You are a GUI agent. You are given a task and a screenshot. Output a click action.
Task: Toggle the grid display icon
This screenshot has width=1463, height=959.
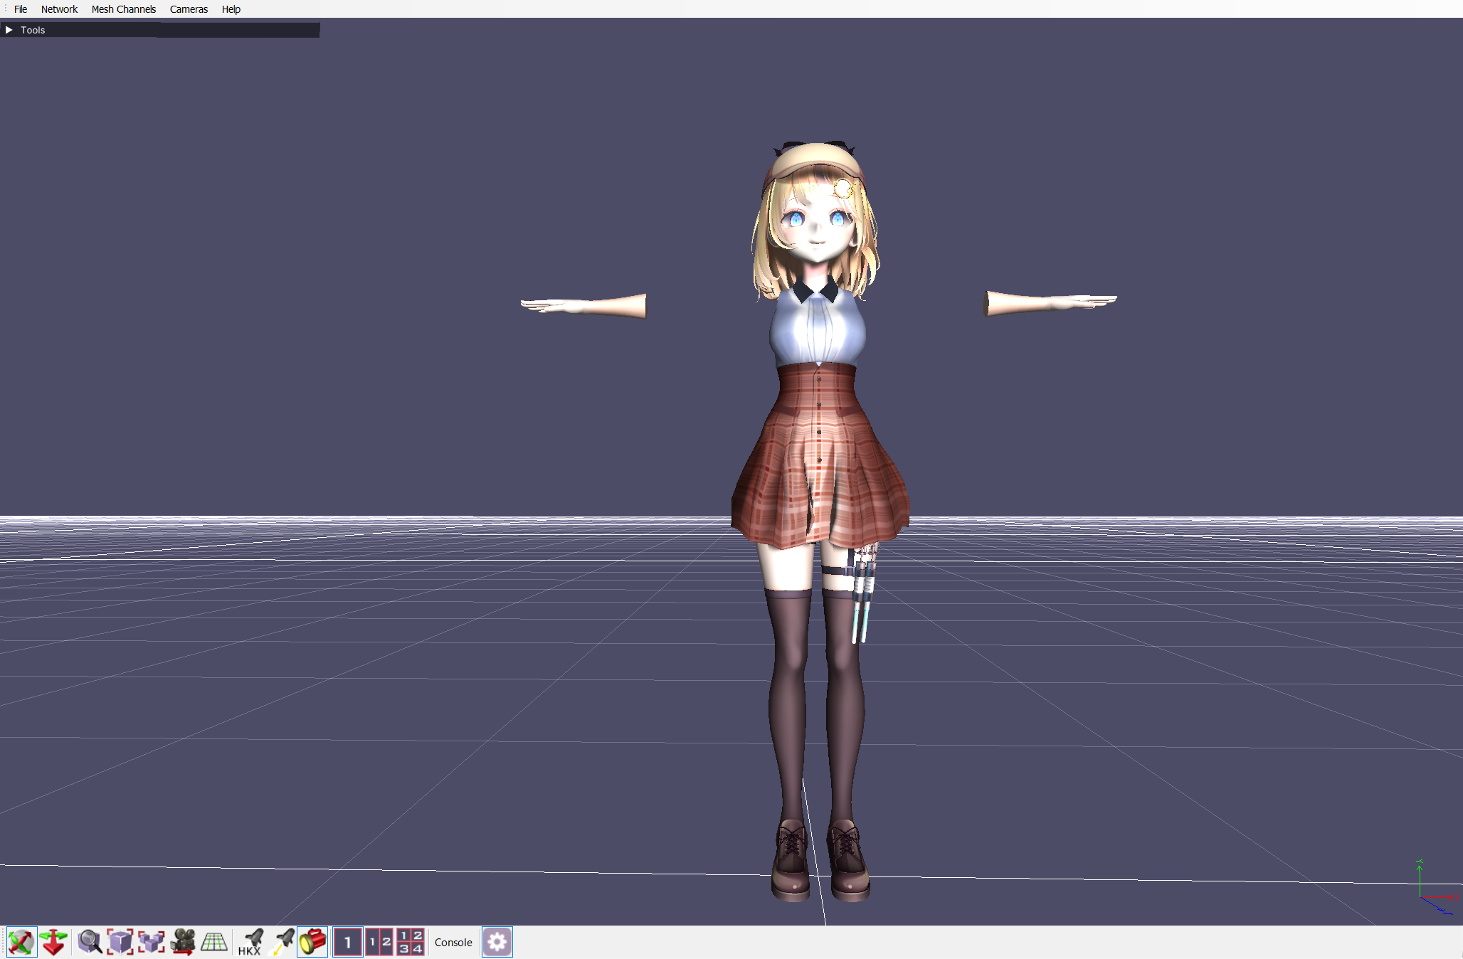[213, 942]
